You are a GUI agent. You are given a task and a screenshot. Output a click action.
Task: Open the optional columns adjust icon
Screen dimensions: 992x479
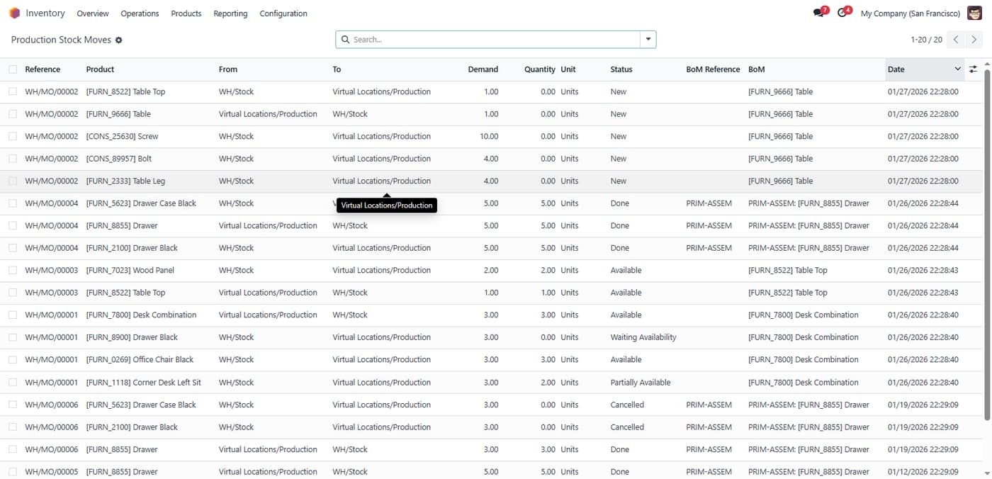tap(973, 69)
